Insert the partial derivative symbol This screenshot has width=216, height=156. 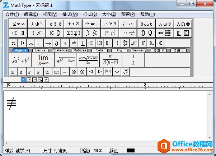56,43
